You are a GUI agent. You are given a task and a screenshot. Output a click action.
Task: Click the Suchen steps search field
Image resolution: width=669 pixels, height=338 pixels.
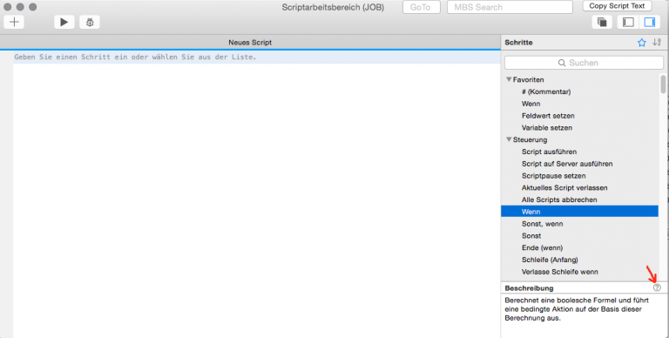[x=584, y=63]
